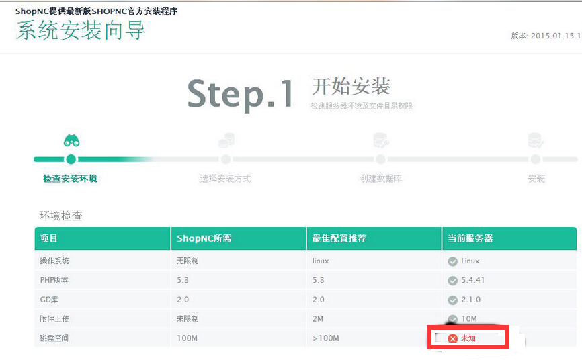Image resolution: width=582 pixels, height=362 pixels.
Task: Click the binoculars icon above 检查安装环境
Action: coord(71,140)
